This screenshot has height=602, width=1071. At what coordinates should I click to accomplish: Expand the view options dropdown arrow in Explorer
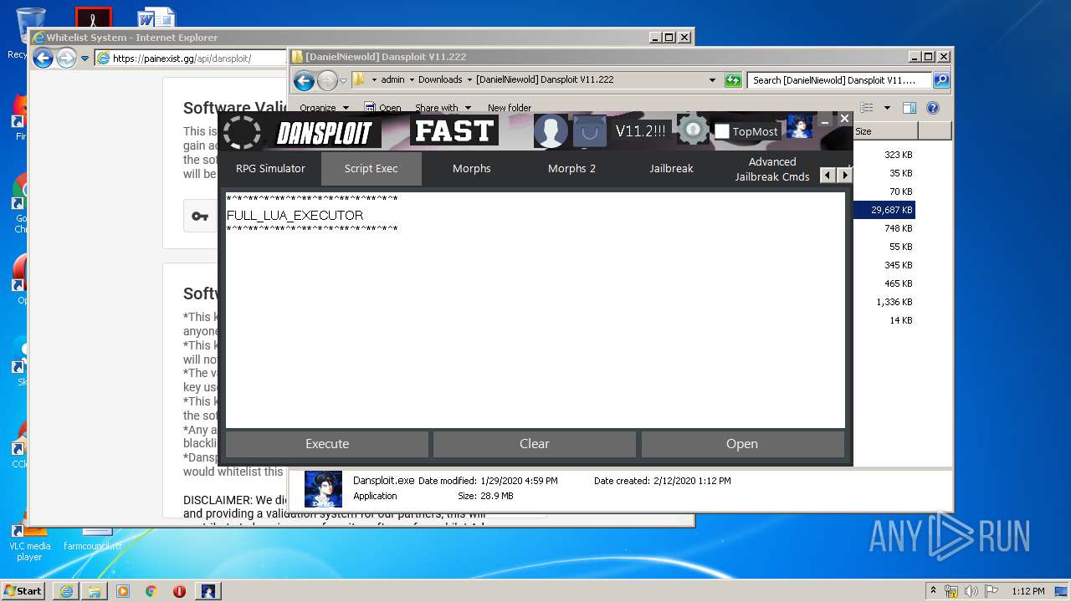[x=887, y=108]
